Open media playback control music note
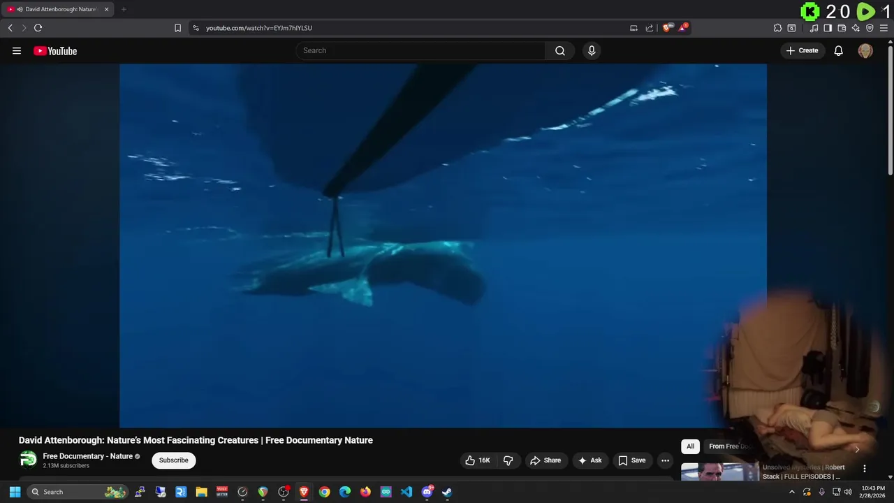Image resolution: width=894 pixels, height=503 pixels. [814, 28]
